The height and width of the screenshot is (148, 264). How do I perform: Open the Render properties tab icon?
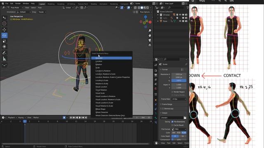pos(156,71)
